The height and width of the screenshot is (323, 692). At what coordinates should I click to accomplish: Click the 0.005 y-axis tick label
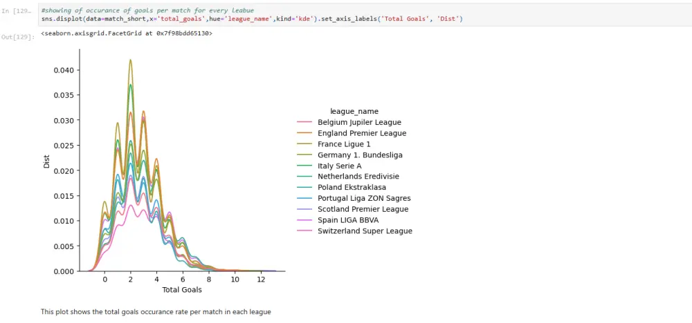pyautogui.click(x=64, y=246)
